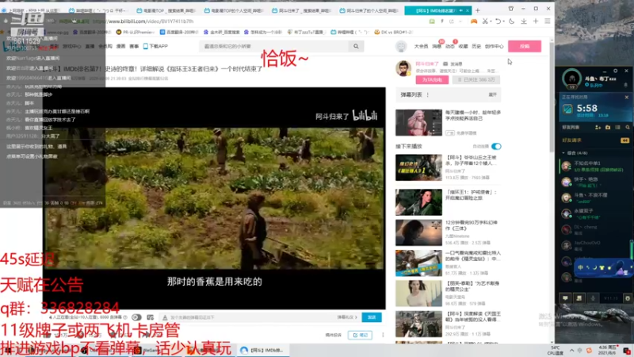Switch to the 阿斗归来了的个人空间 tab
The image size is (634, 357).
tap(369, 10)
